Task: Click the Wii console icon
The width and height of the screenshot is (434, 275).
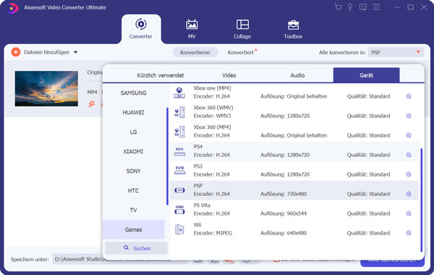Action: tap(179, 229)
